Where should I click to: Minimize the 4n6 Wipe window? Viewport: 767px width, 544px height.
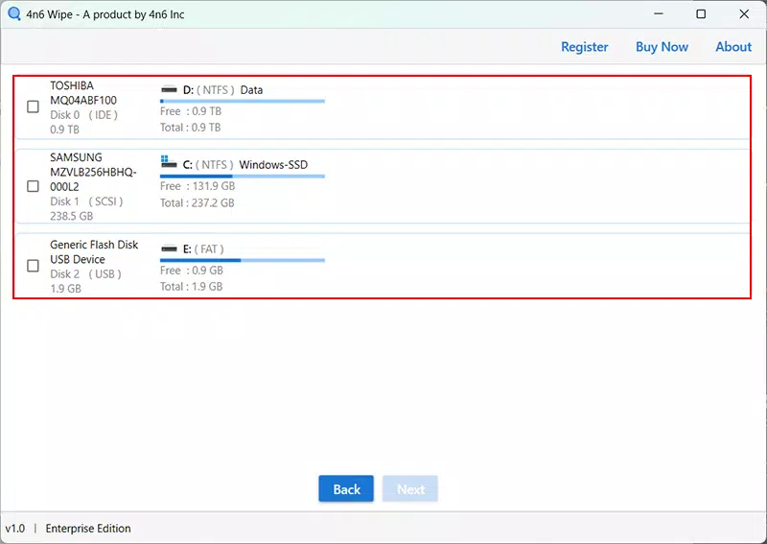coord(659,13)
